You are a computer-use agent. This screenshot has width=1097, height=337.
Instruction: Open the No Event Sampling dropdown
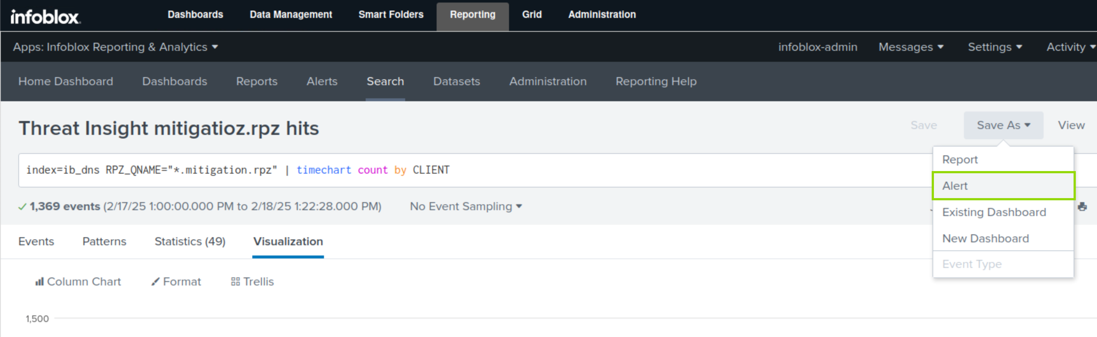(465, 207)
